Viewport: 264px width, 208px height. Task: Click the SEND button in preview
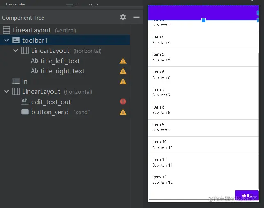(x=247, y=195)
